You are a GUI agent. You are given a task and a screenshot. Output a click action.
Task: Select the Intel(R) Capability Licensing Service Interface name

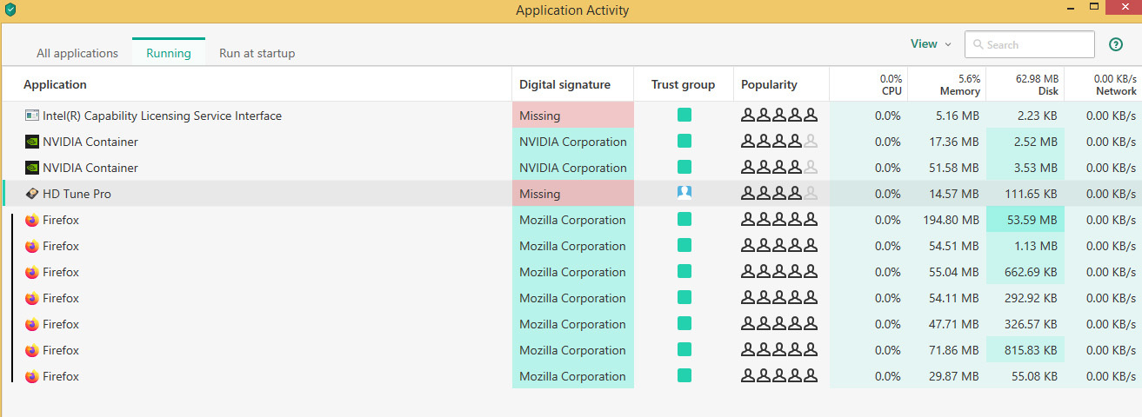click(162, 116)
